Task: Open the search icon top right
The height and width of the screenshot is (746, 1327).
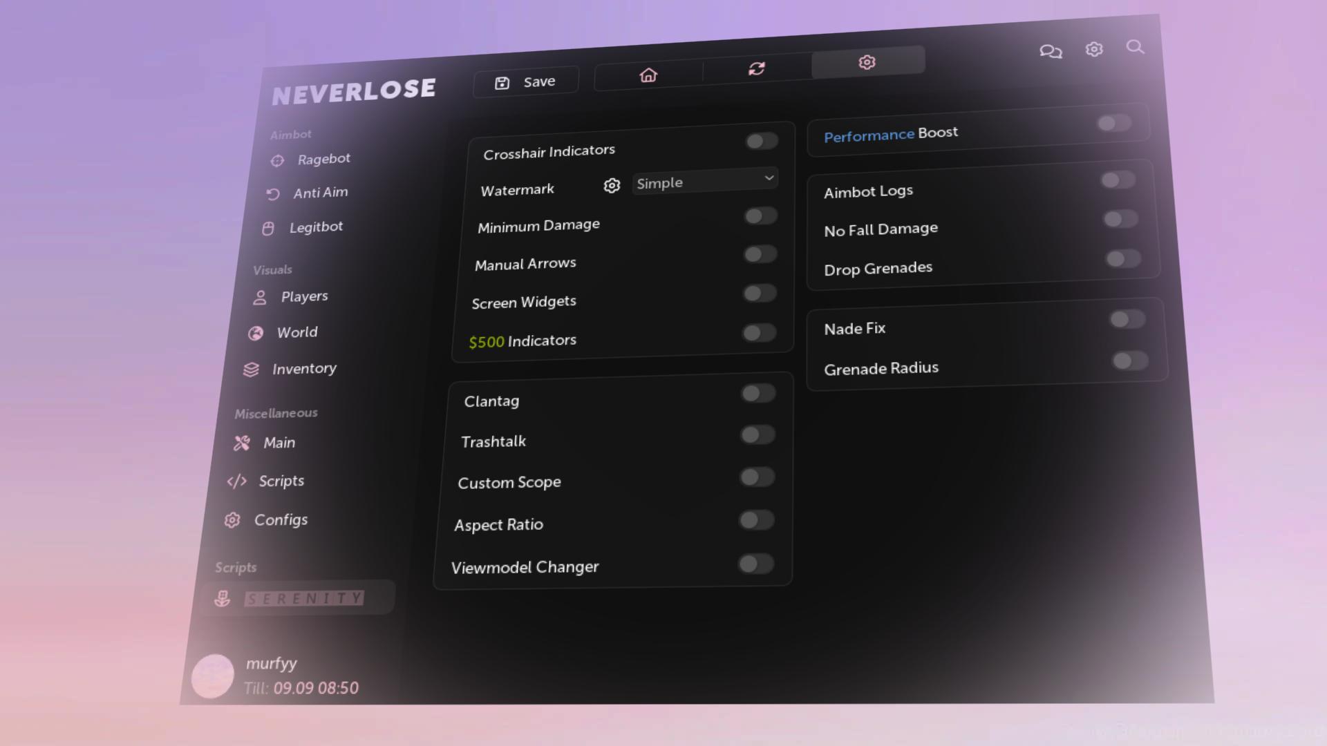Action: coord(1136,48)
